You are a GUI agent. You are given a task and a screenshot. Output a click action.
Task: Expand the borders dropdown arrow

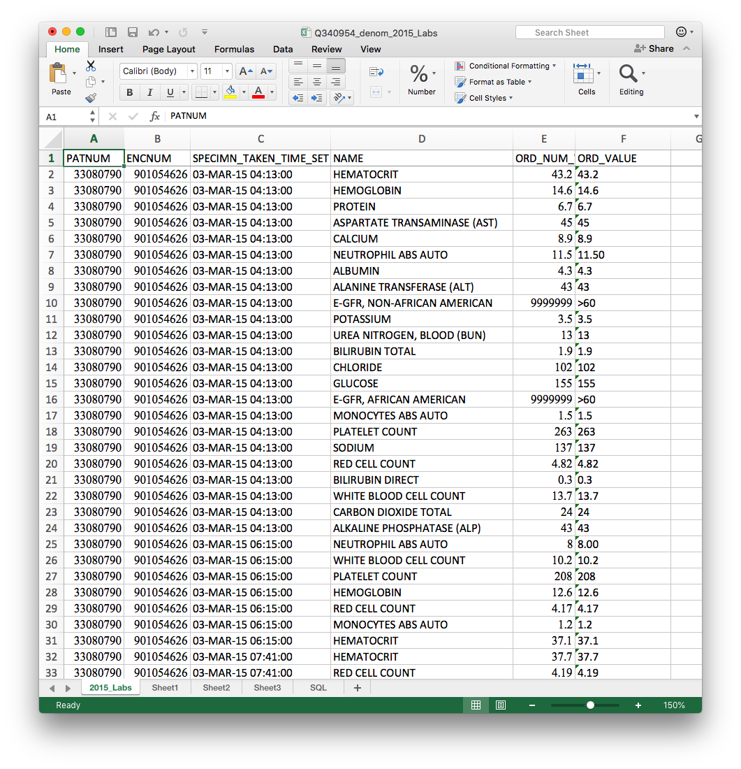point(214,92)
